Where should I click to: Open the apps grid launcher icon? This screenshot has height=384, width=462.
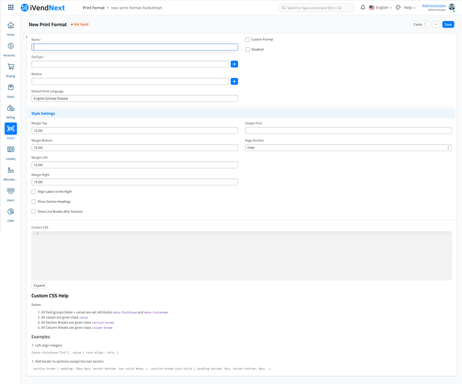pos(10,7)
